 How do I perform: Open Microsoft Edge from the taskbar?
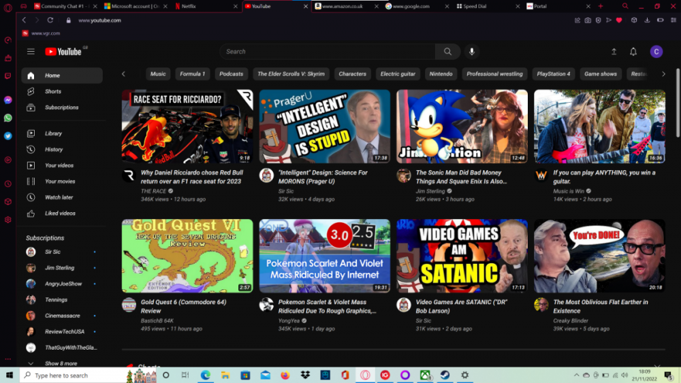tap(205, 376)
